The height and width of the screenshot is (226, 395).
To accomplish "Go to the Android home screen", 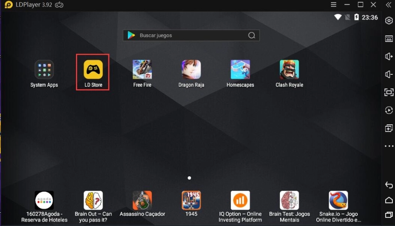I will coord(389,200).
